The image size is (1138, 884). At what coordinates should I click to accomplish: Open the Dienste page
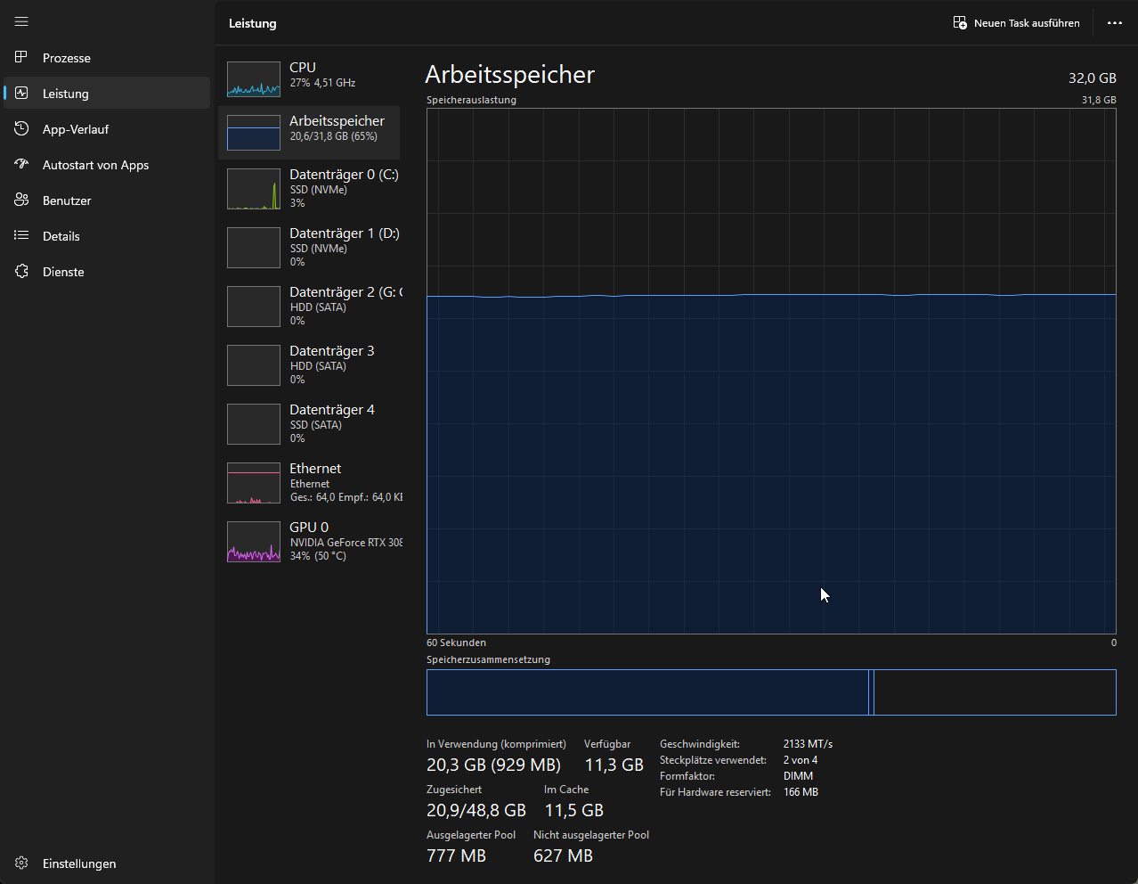click(x=107, y=272)
